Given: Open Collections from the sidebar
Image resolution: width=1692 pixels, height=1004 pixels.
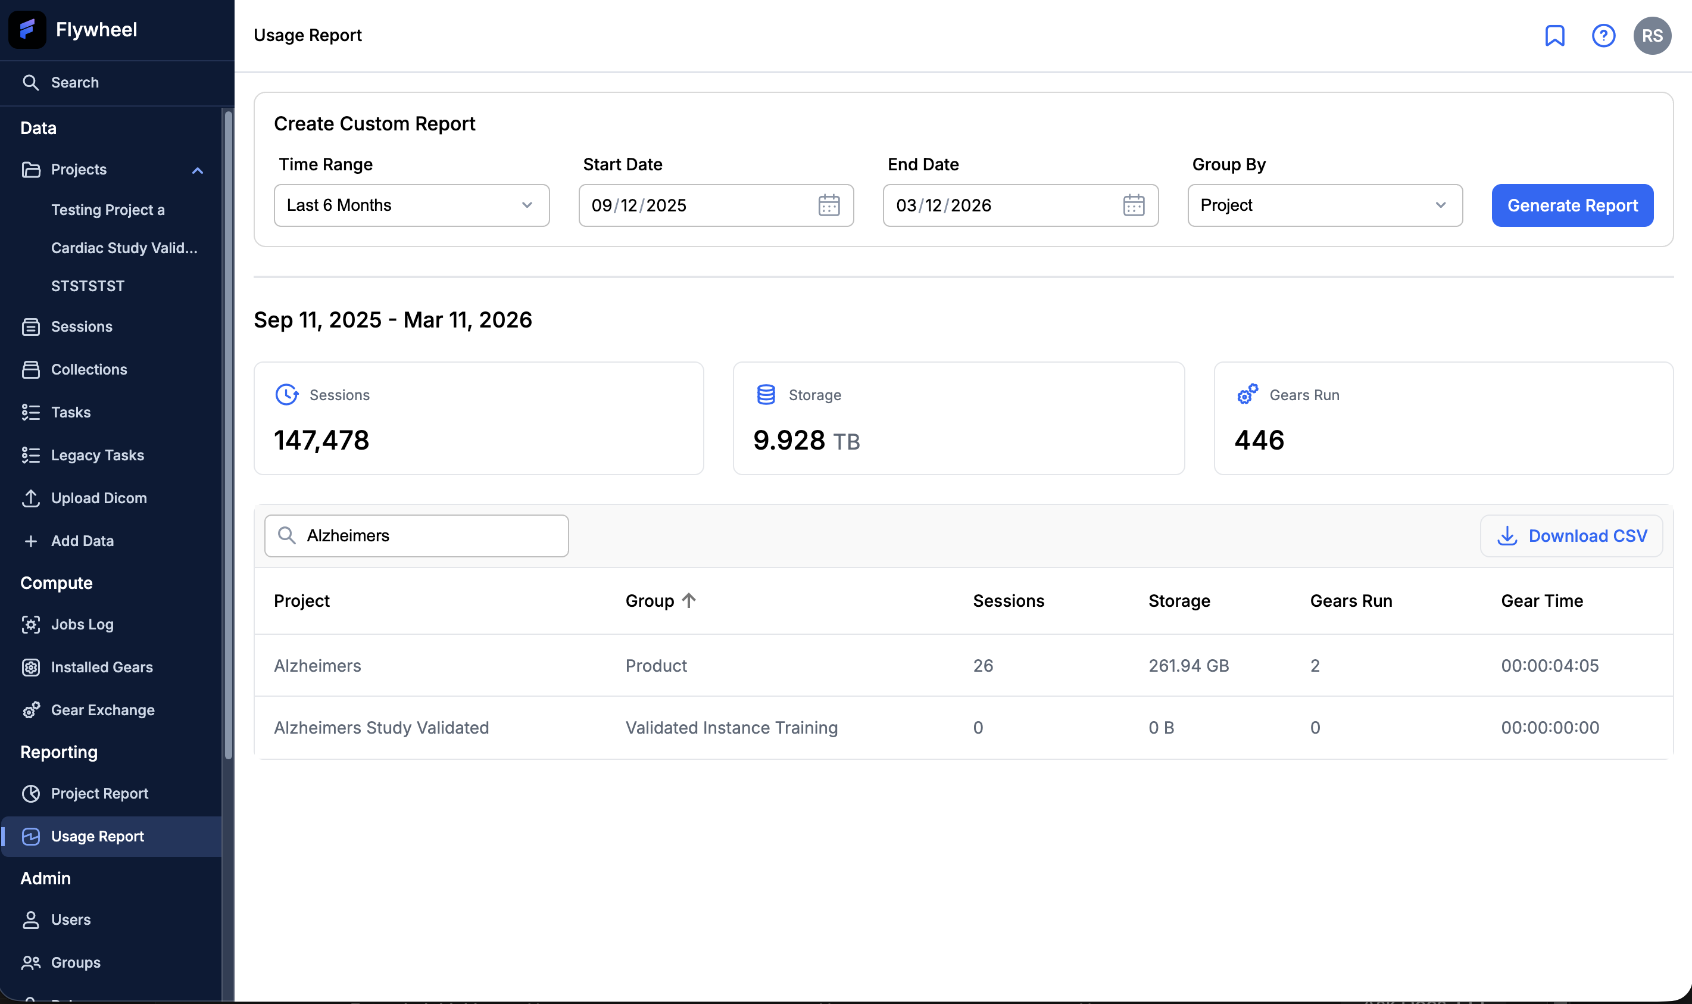Looking at the screenshot, I should 89,369.
